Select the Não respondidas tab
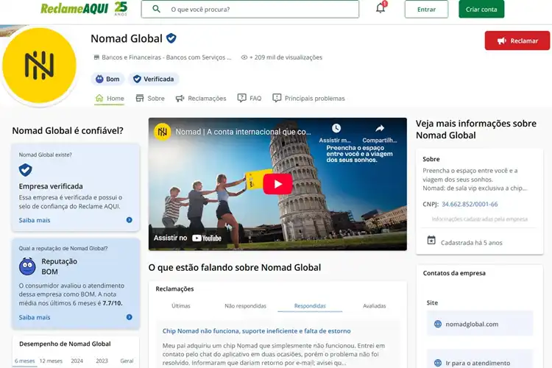552x368 pixels. coord(245,305)
